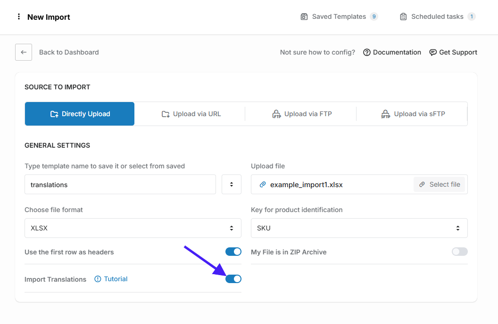Switch to Upload via URL tab
The height and width of the screenshot is (324, 498).
click(191, 114)
